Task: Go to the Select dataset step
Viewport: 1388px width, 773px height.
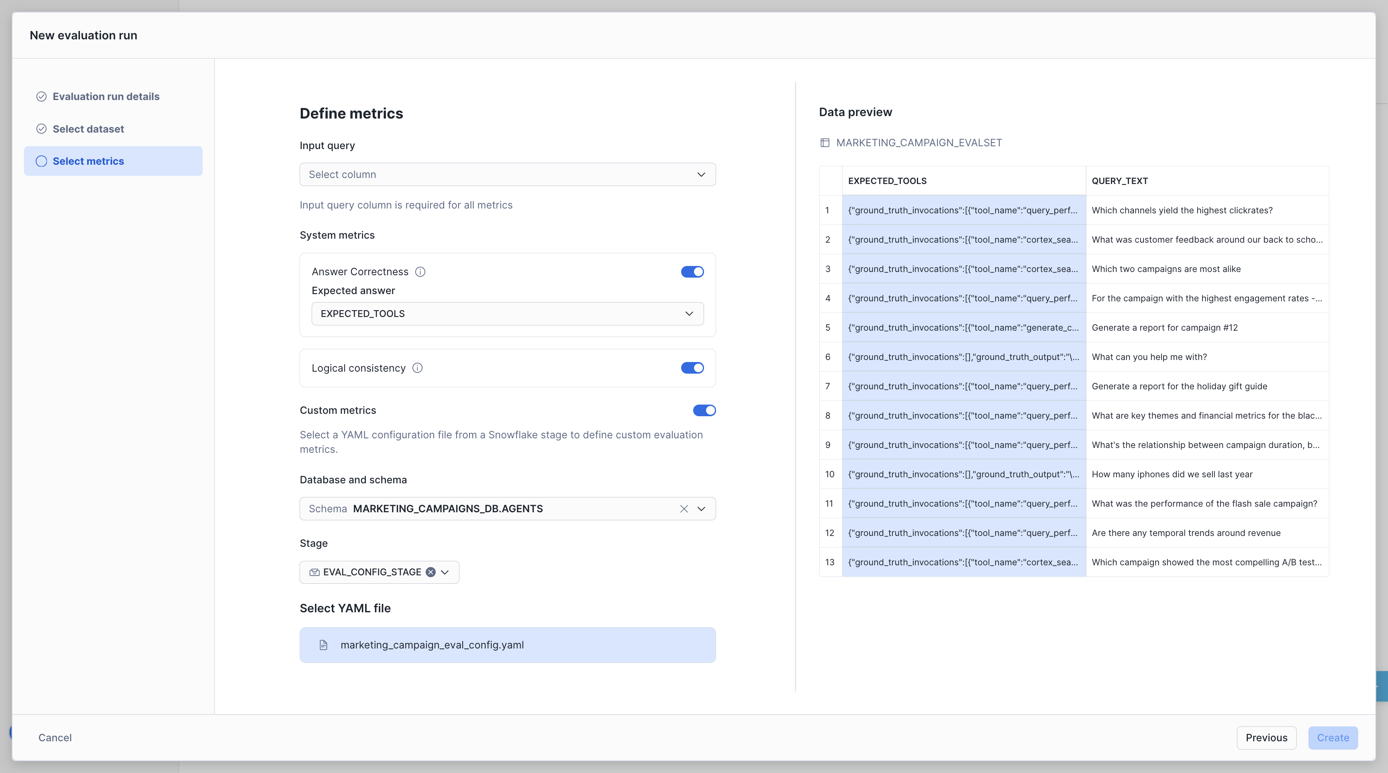Action: pos(88,129)
